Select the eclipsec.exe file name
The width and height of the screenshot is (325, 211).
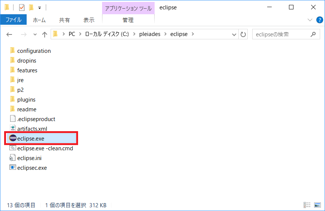[x=32, y=168]
